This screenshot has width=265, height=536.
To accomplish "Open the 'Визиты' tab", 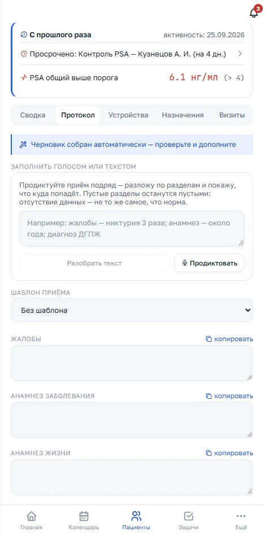I will tap(232, 115).
